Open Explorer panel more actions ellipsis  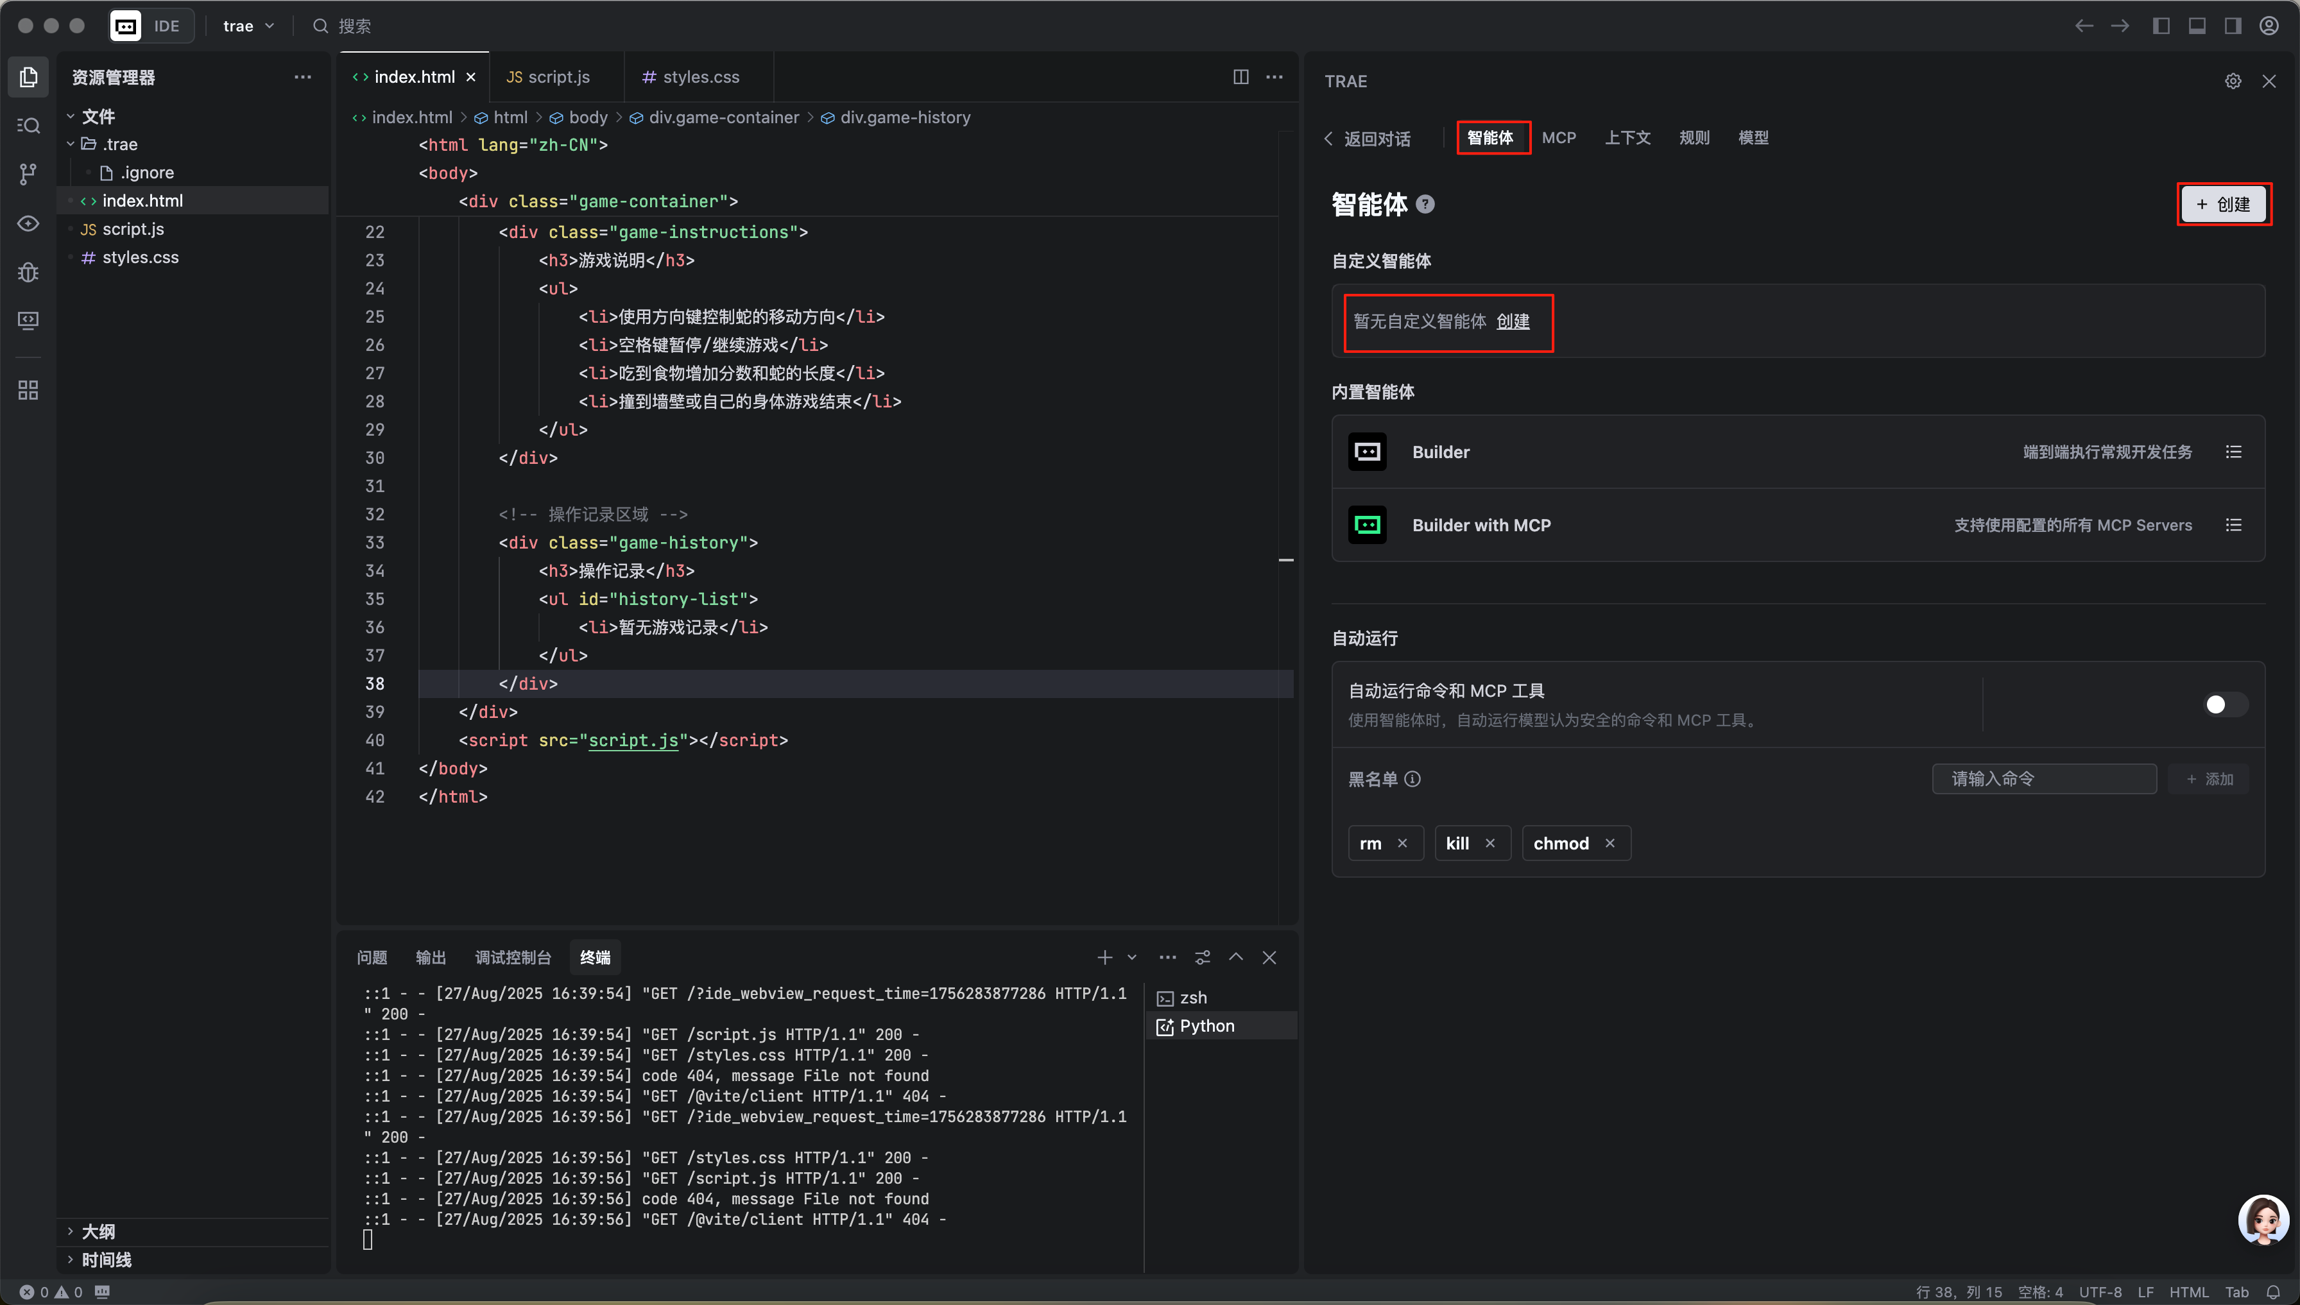coord(303,77)
